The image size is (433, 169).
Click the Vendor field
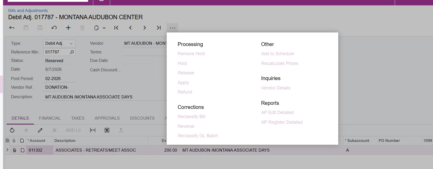point(145,43)
